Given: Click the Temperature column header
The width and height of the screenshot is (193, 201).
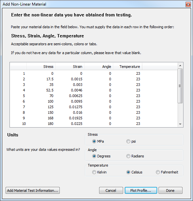Looking at the screenshot, I should 128,67.
